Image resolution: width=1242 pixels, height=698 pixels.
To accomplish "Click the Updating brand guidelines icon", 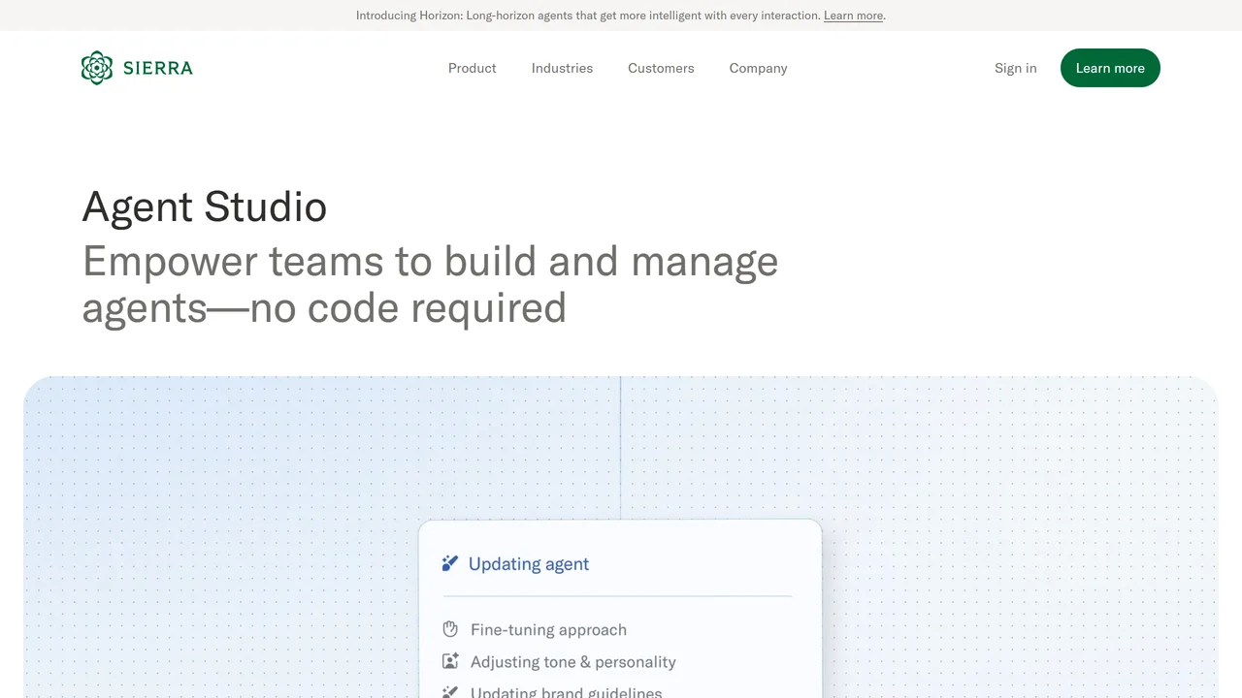I will click(450, 692).
